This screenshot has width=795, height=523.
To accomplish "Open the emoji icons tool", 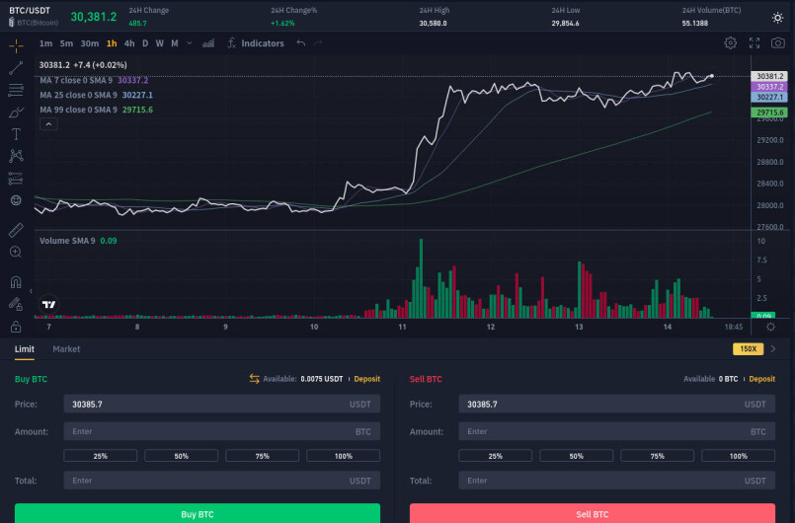I will pyautogui.click(x=16, y=200).
